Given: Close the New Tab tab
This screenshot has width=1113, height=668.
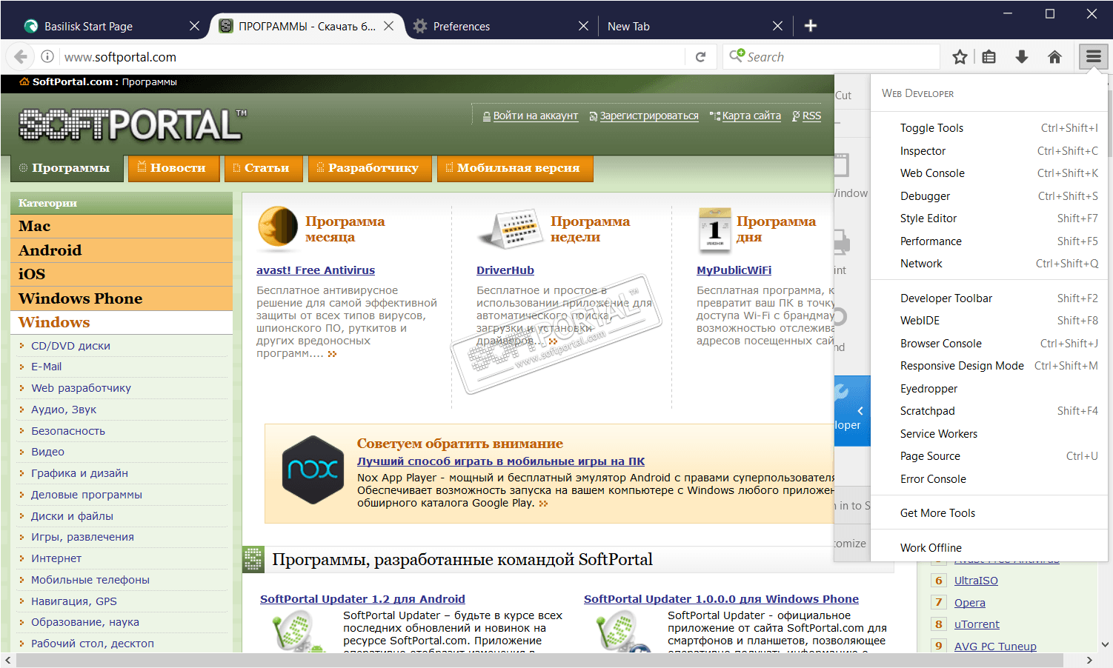Looking at the screenshot, I should coord(777,26).
